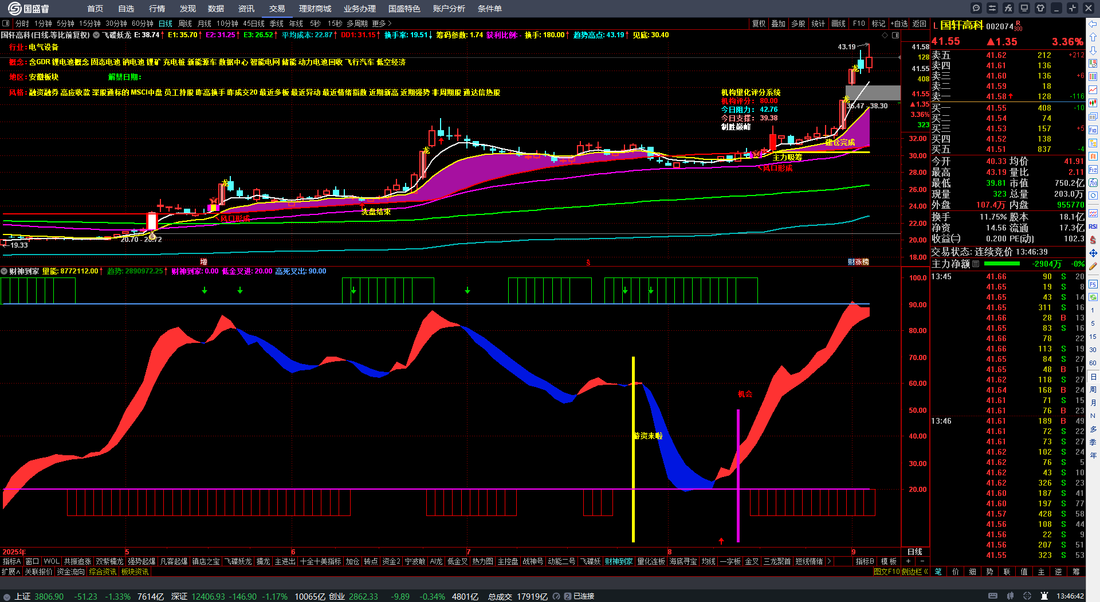
Task: Click the 筹 chip distribution tab
Action: point(1076,572)
